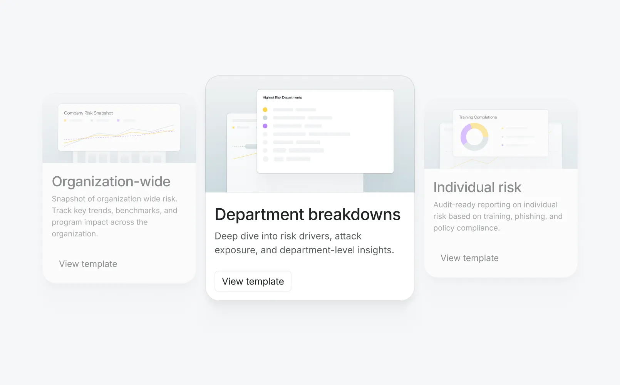This screenshot has width=620, height=385.
Task: Open the Department breakdowns preview thumbnail
Action: [x=310, y=134]
